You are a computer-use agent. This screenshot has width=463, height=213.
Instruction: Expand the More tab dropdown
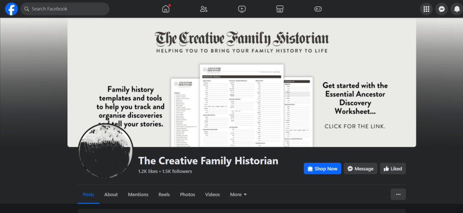tap(239, 194)
